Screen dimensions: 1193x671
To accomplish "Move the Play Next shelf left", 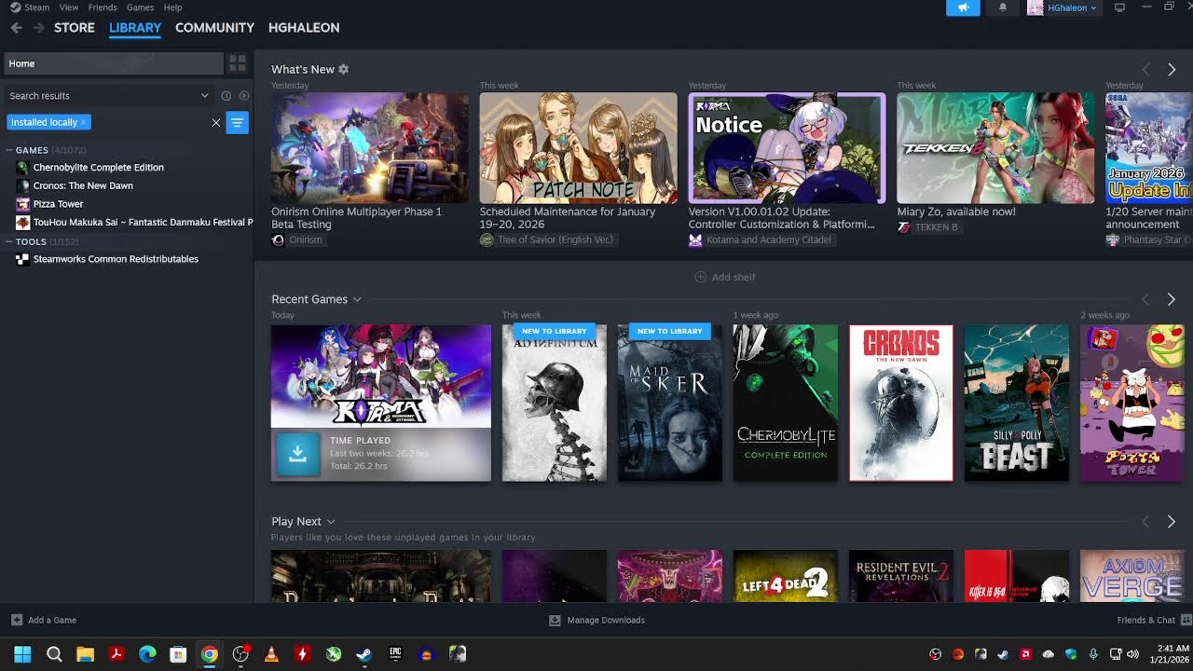I will (x=1146, y=522).
